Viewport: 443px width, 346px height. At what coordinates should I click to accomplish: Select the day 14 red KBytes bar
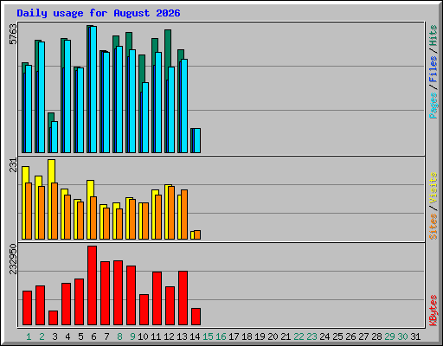(196, 317)
